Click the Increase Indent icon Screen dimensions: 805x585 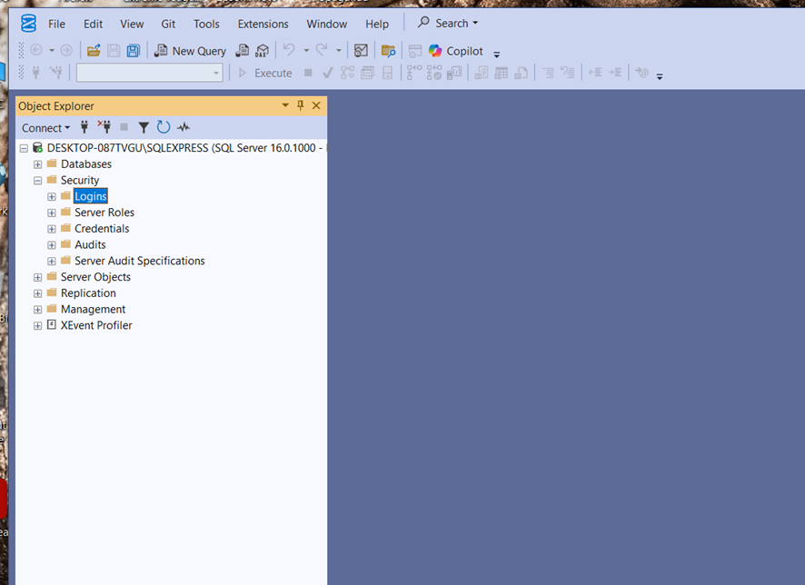click(615, 73)
